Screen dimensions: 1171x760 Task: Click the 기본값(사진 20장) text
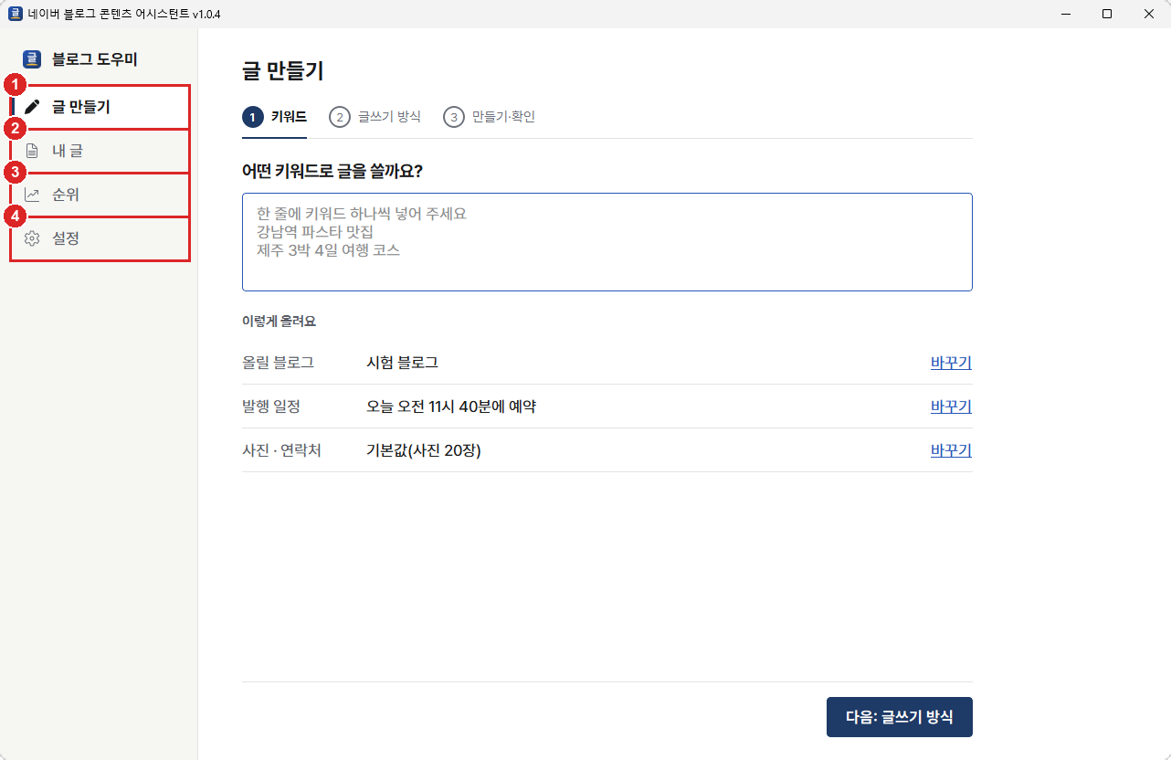[424, 450]
